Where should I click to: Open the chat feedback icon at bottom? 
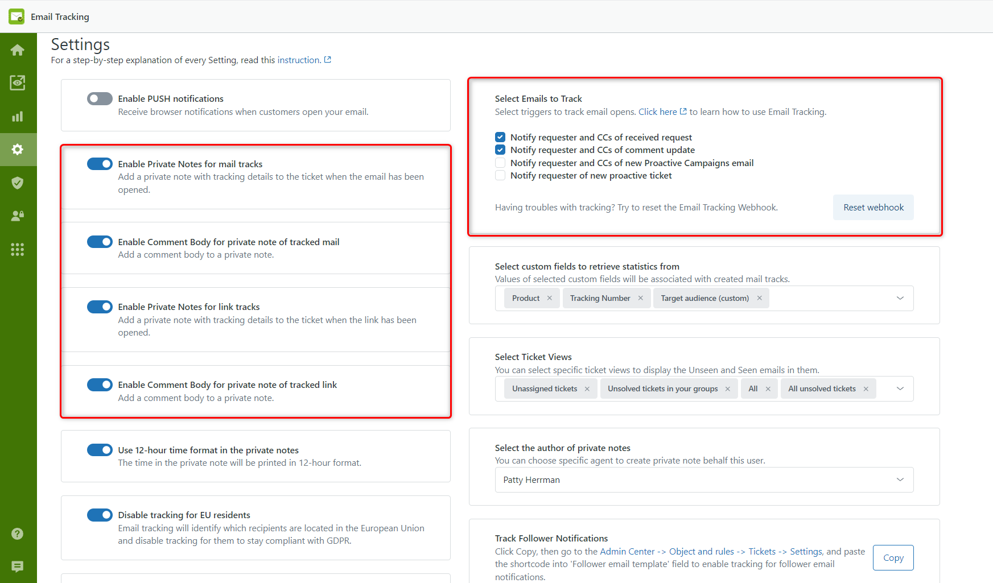[x=18, y=567]
